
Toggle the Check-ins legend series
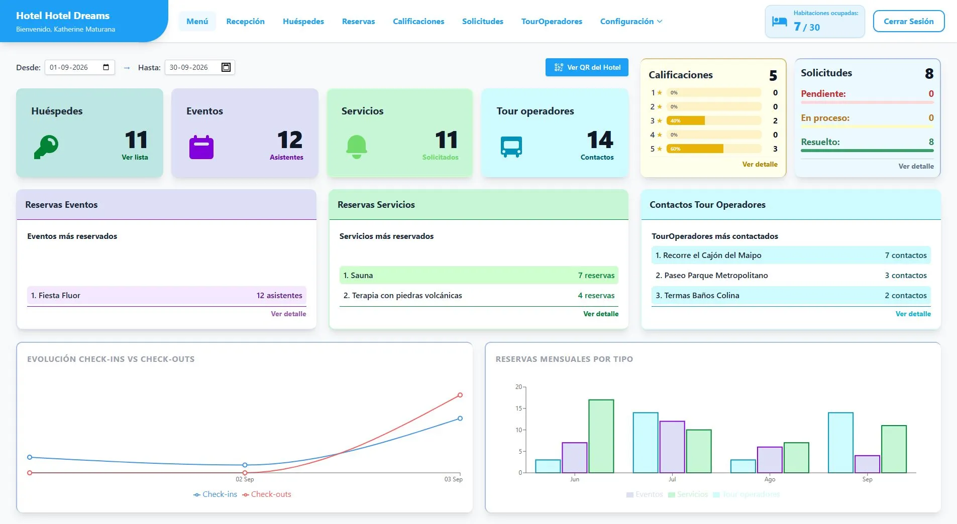coord(215,494)
